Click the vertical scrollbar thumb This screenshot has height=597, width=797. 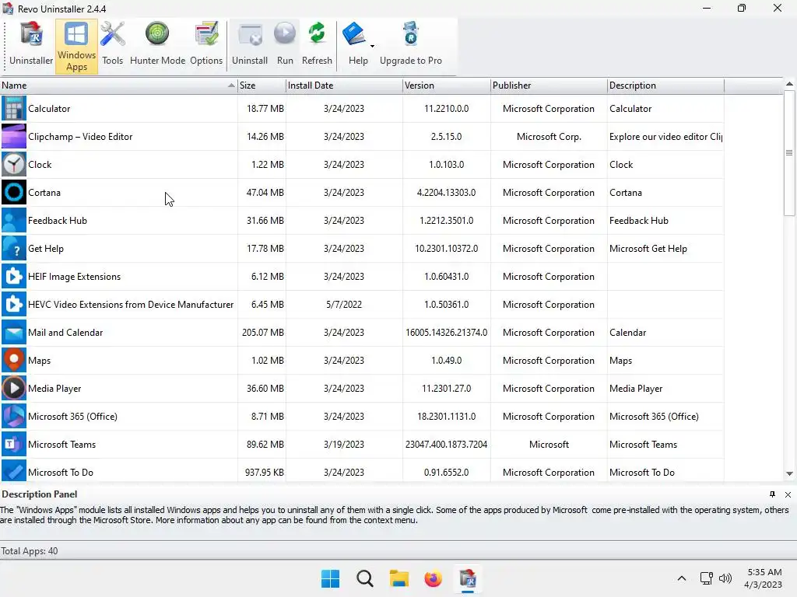[x=789, y=153]
